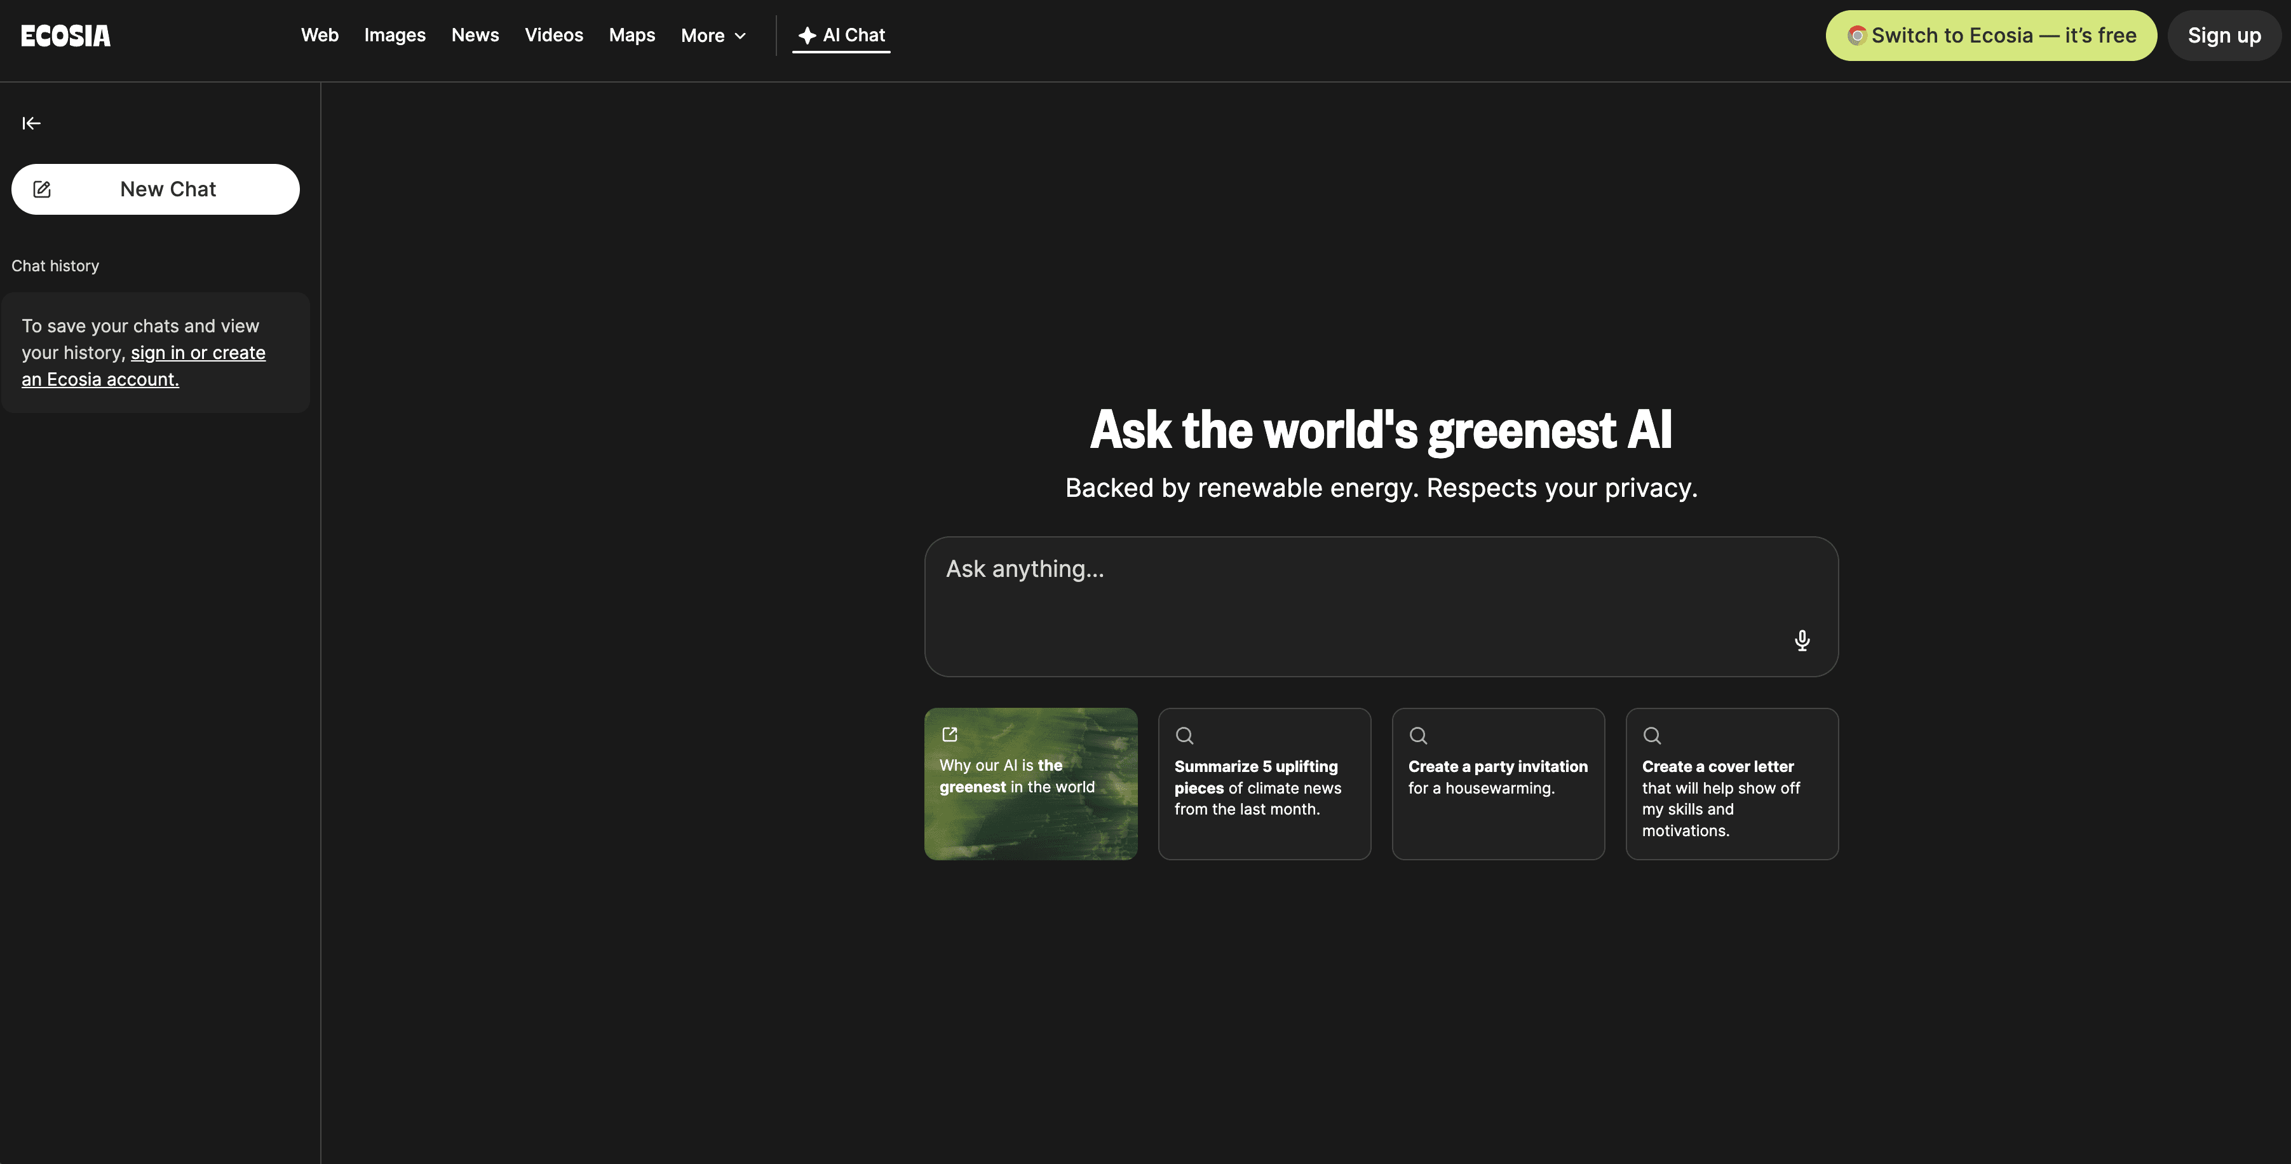The width and height of the screenshot is (2291, 1164).
Task: Activate the microphone for voice input
Action: point(1802,640)
